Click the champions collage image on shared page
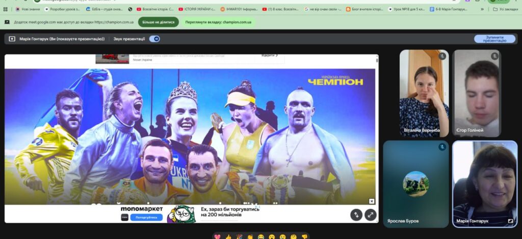 [x=190, y=137]
